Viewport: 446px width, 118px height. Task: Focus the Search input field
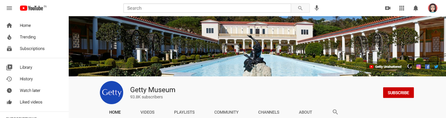tap(207, 8)
